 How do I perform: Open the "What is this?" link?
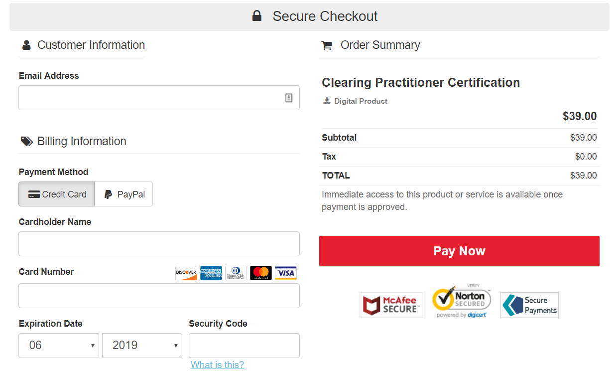coord(217,365)
